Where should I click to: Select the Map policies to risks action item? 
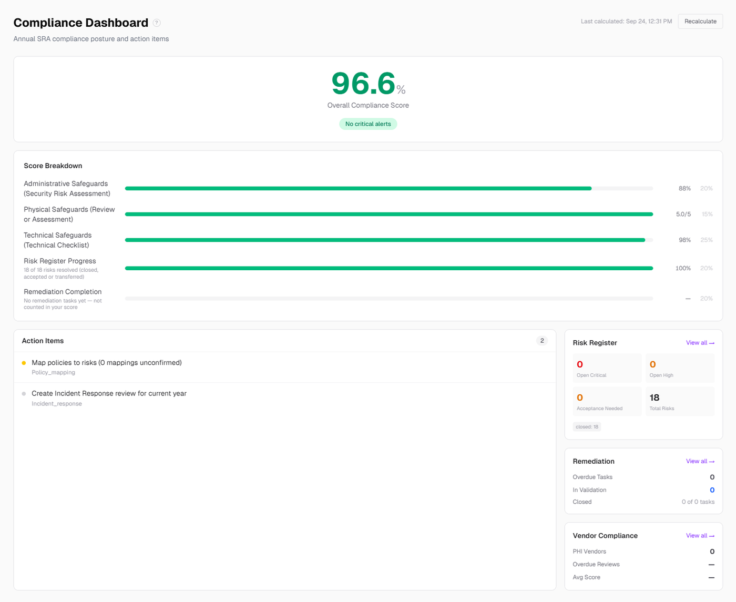(x=285, y=367)
